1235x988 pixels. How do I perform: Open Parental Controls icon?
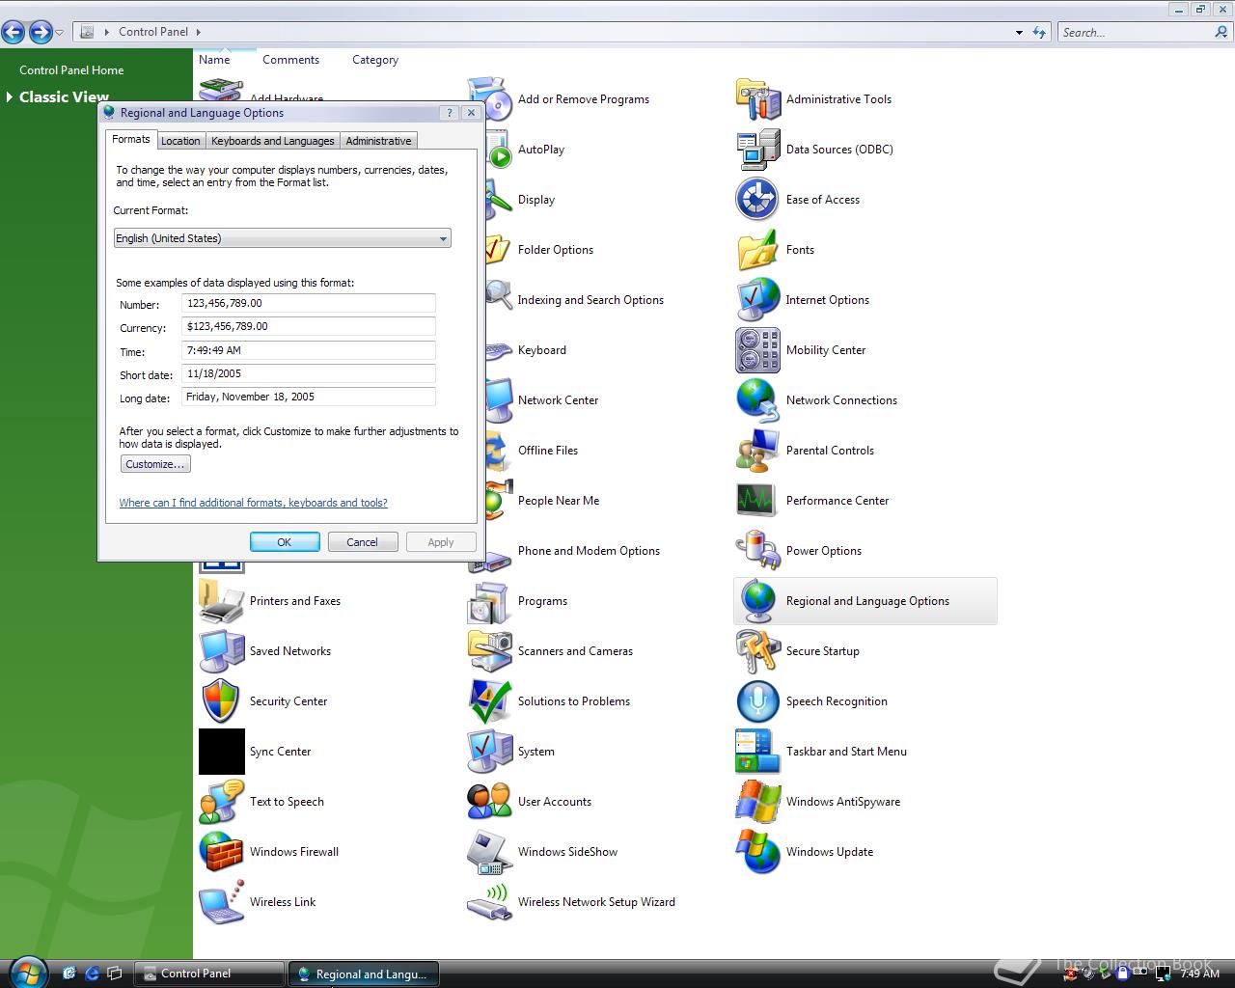[x=758, y=451]
